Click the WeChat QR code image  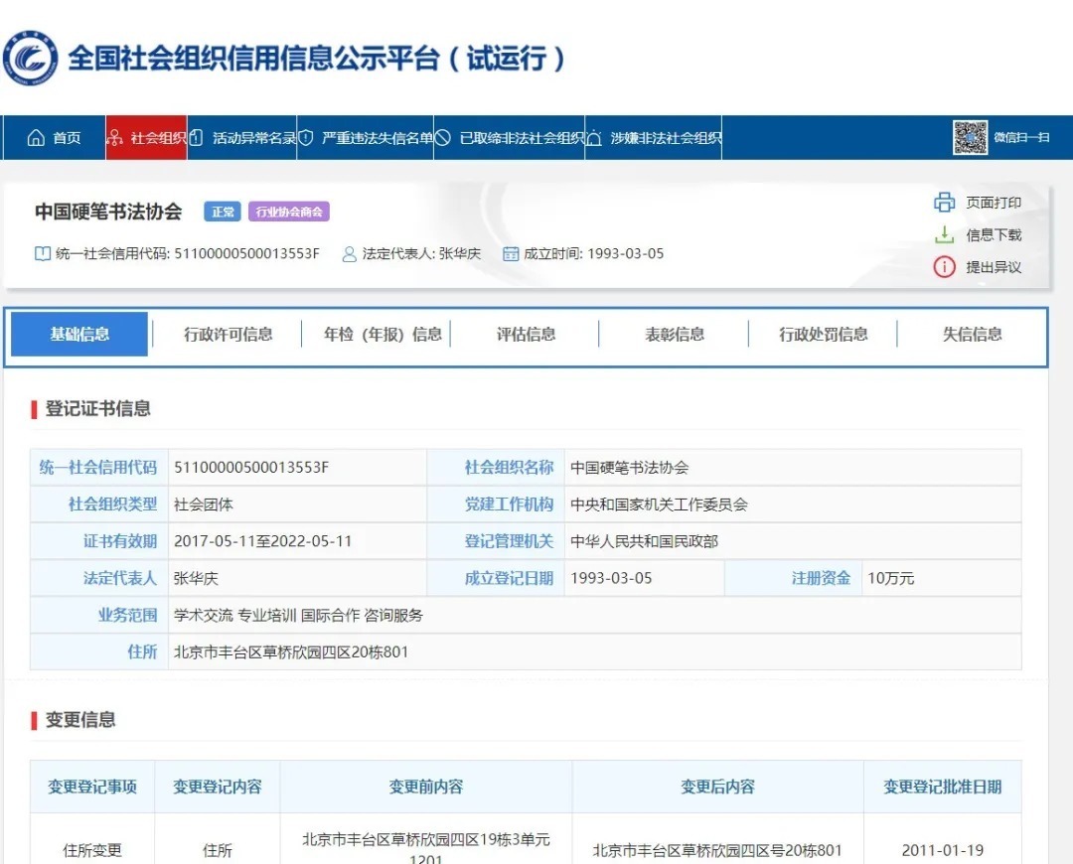[x=971, y=138]
